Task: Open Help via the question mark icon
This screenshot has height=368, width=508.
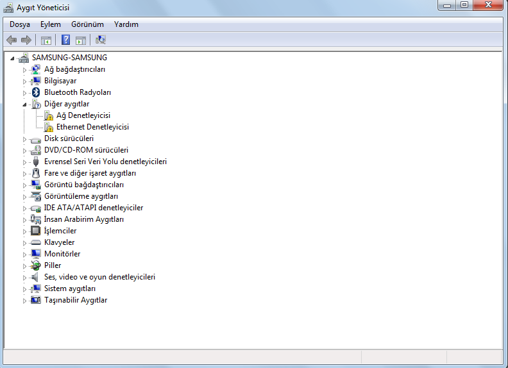Action: (66, 40)
